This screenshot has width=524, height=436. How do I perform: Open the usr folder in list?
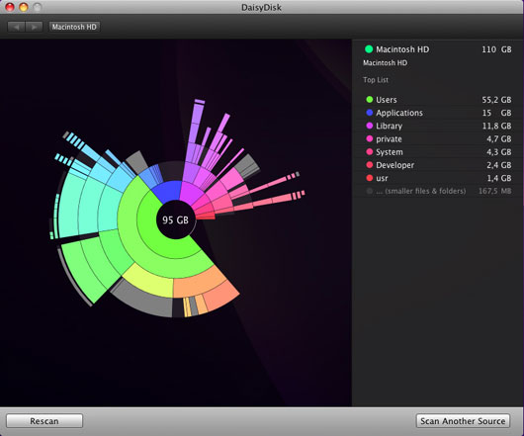coord(438,178)
